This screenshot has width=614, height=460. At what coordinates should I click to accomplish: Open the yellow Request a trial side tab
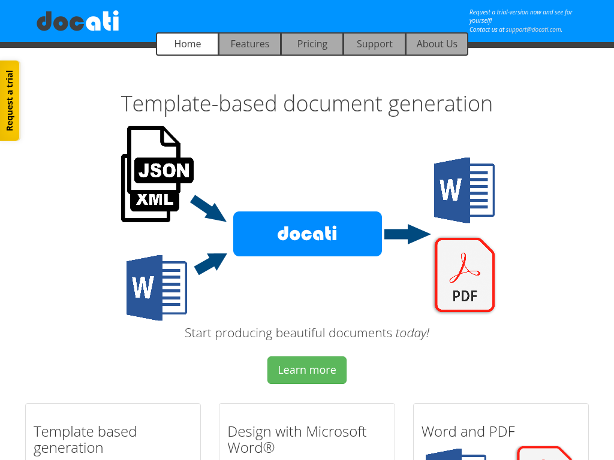tap(10, 101)
